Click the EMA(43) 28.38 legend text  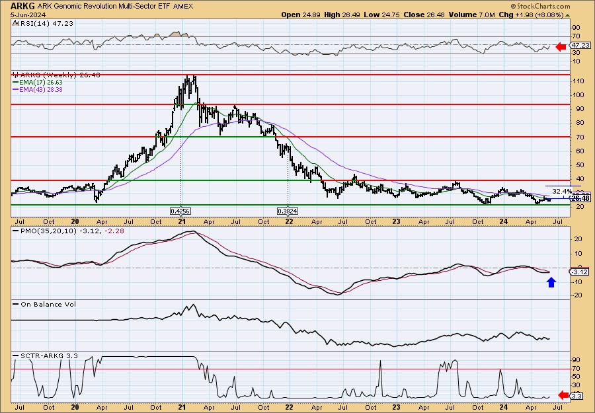(x=40, y=90)
